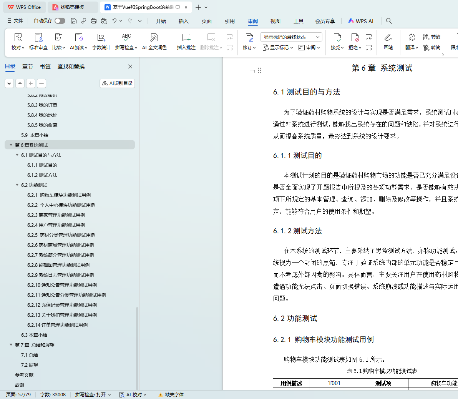Click 插入批注 insert comment
Viewport: 458px width, 399px height.
click(186, 42)
